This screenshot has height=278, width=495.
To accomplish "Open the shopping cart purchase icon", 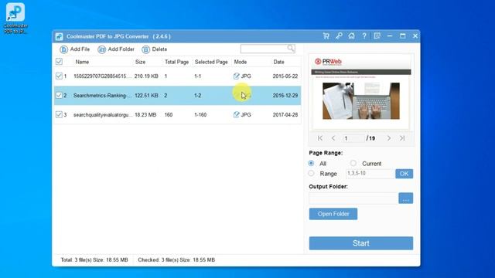I will click(326, 36).
